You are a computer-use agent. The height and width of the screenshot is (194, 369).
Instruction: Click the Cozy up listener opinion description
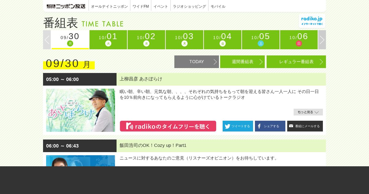[x=199, y=158]
